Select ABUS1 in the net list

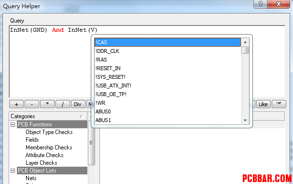(167, 120)
